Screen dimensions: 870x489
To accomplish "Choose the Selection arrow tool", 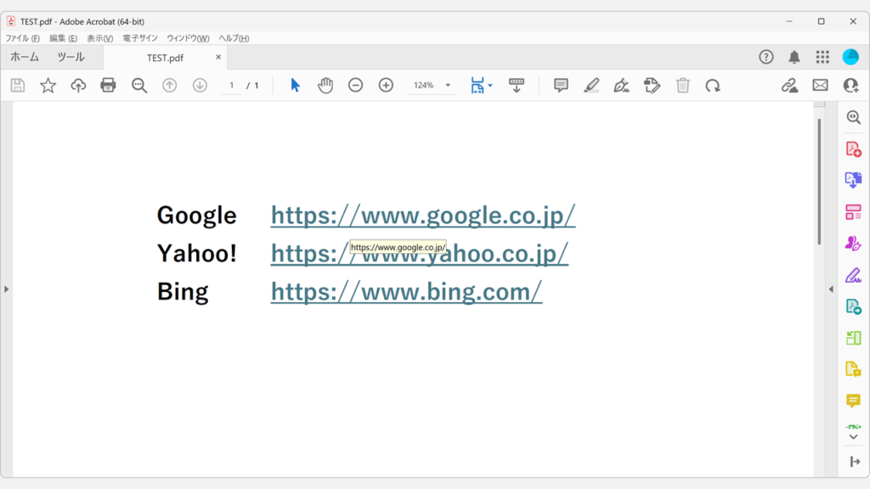I will (x=295, y=86).
